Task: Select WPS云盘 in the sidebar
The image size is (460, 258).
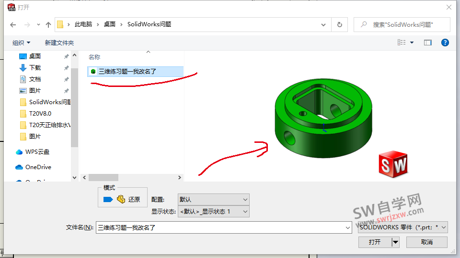Action: [33, 152]
